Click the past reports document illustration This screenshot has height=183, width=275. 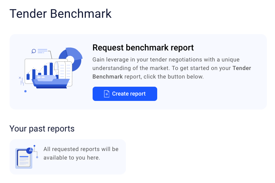point(27,157)
